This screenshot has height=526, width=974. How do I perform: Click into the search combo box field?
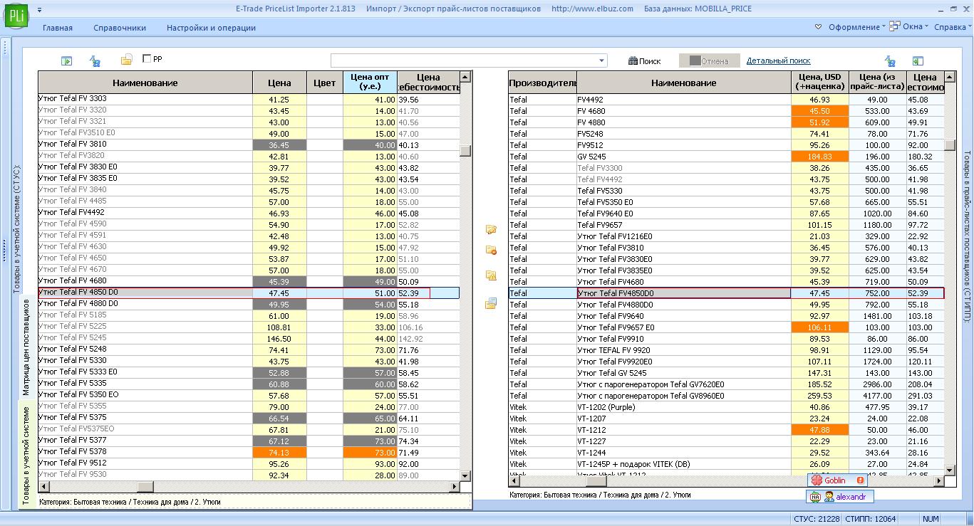coord(464,61)
